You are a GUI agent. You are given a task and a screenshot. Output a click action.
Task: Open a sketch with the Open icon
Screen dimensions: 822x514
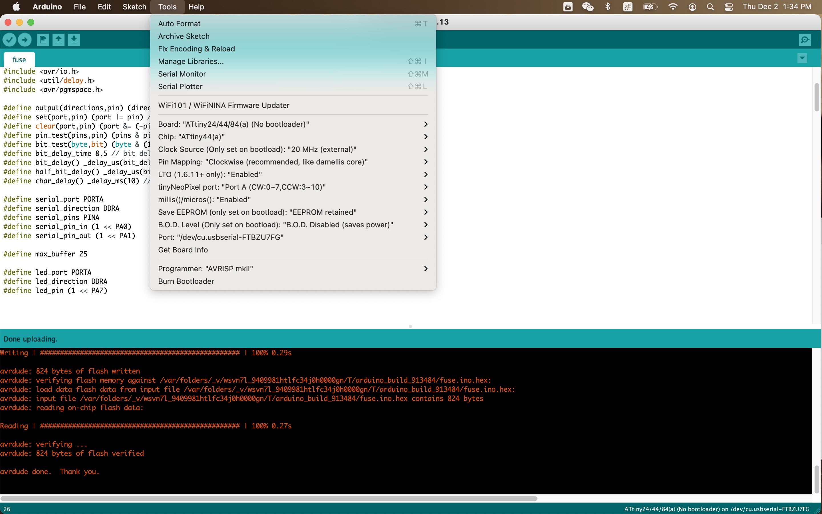(59, 40)
